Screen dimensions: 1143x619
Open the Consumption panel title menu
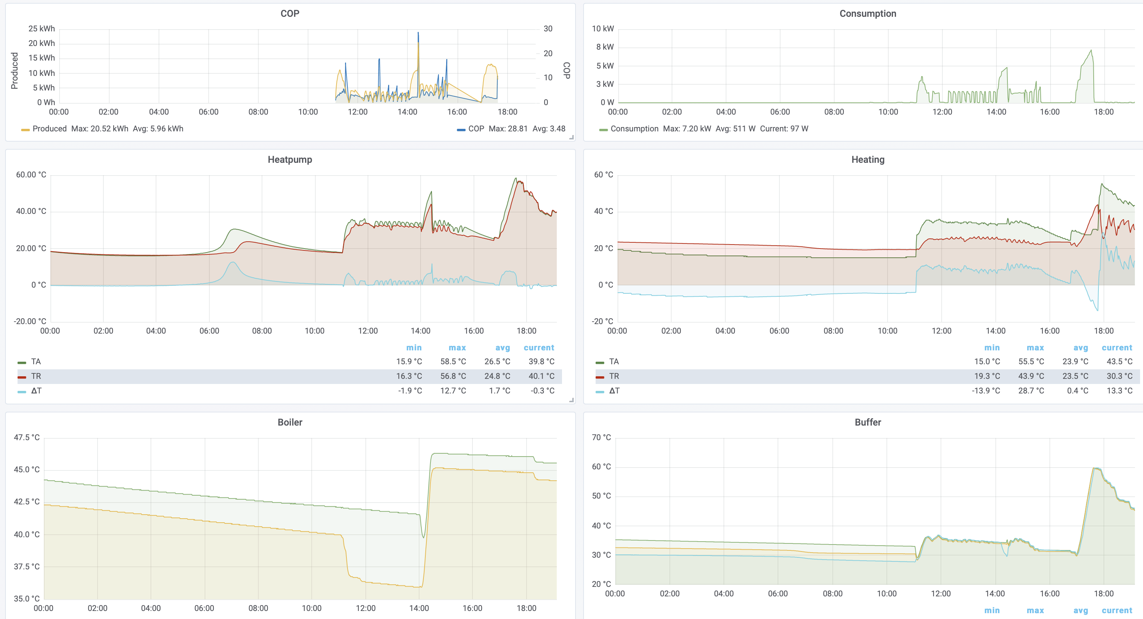click(867, 14)
